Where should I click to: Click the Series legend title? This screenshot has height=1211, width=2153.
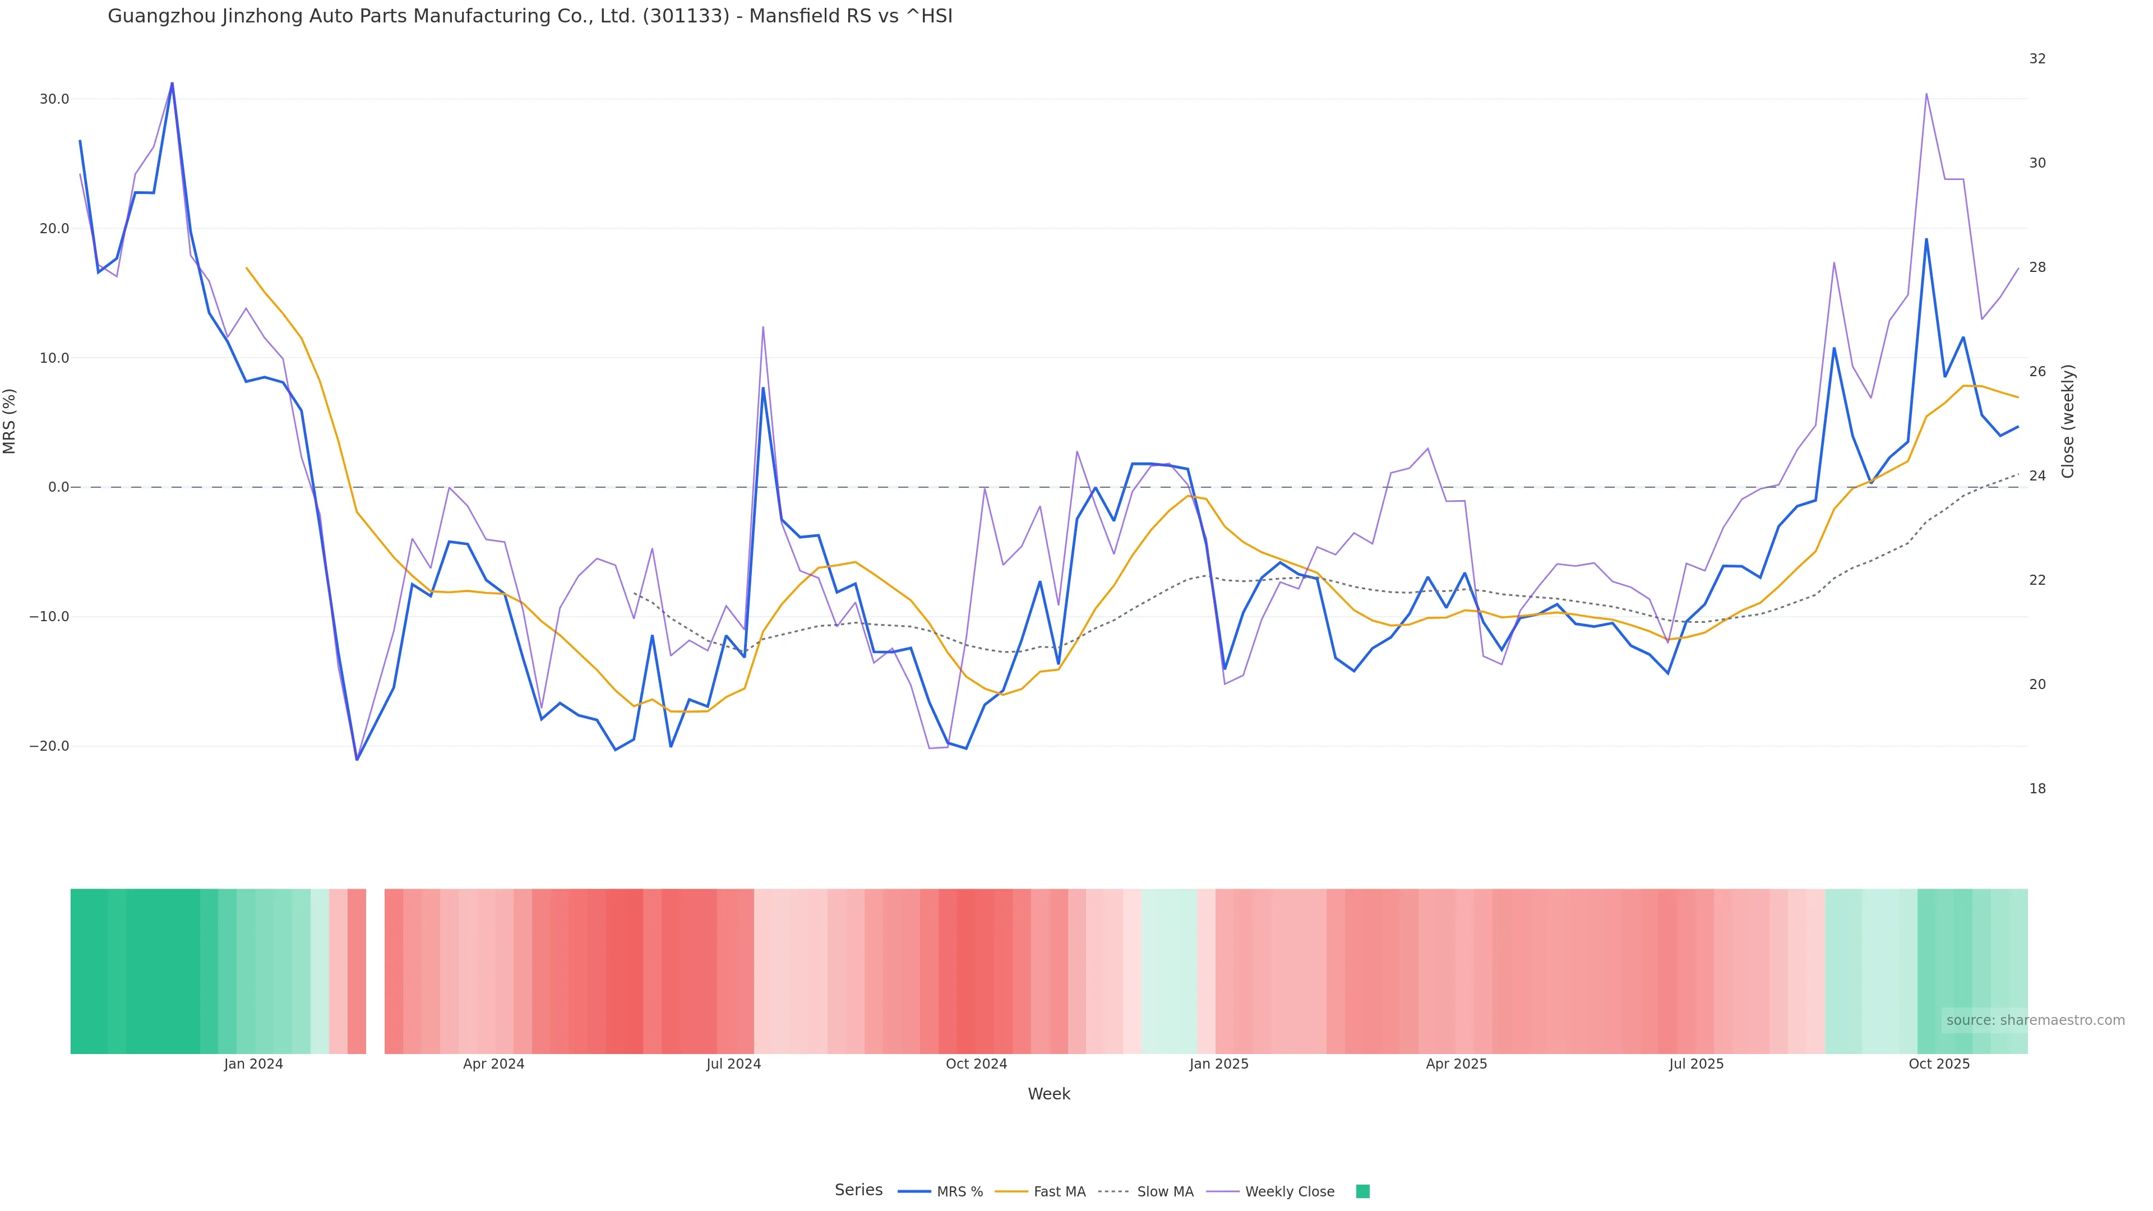pos(858,1190)
